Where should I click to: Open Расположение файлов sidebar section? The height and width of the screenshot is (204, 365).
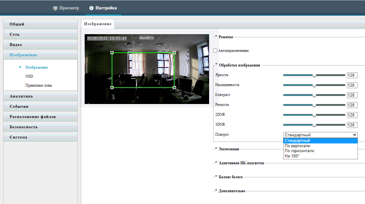[x=40, y=117]
